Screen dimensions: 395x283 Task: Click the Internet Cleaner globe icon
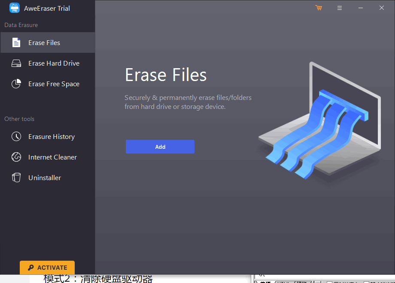click(x=16, y=157)
